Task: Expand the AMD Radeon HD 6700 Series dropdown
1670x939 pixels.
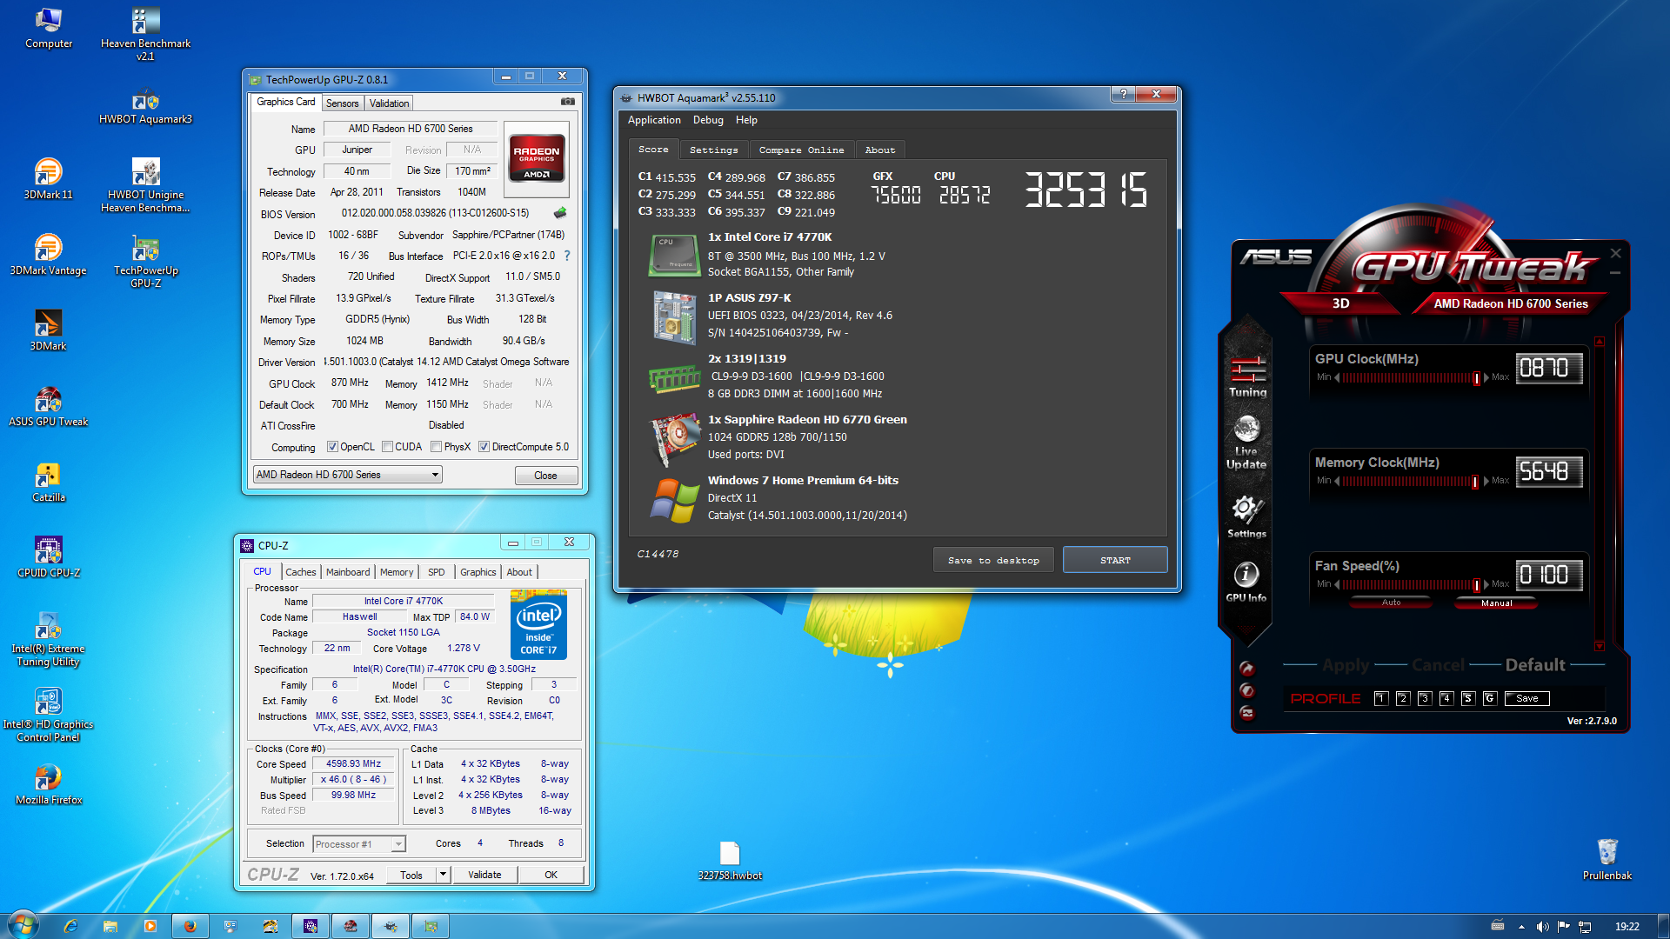Action: tap(435, 475)
